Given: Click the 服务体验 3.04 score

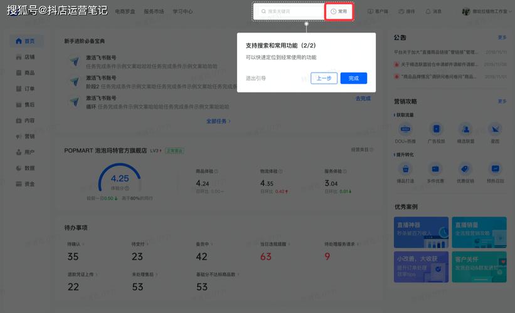Looking at the screenshot, I should tap(331, 183).
